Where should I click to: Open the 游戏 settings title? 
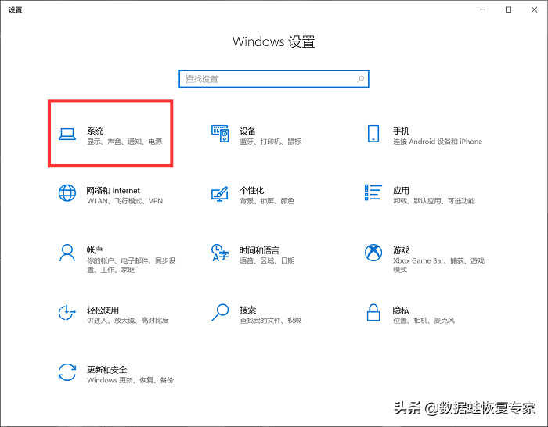point(401,250)
